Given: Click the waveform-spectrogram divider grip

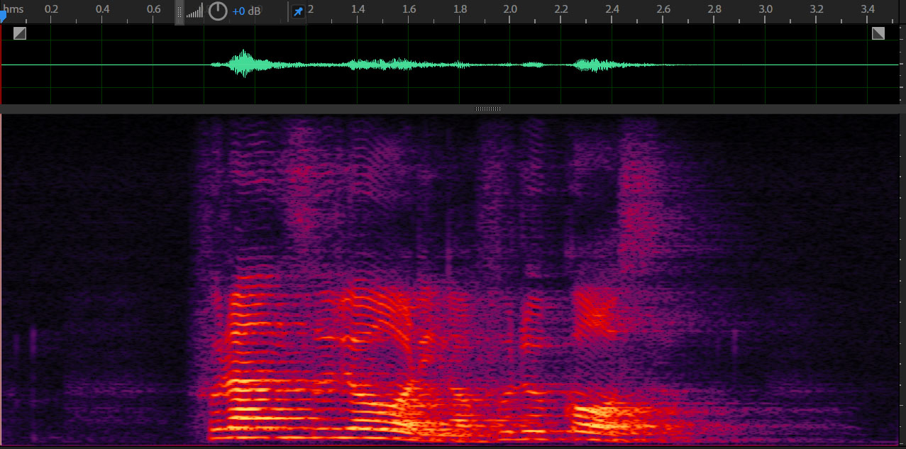Looking at the screenshot, I should 488,109.
